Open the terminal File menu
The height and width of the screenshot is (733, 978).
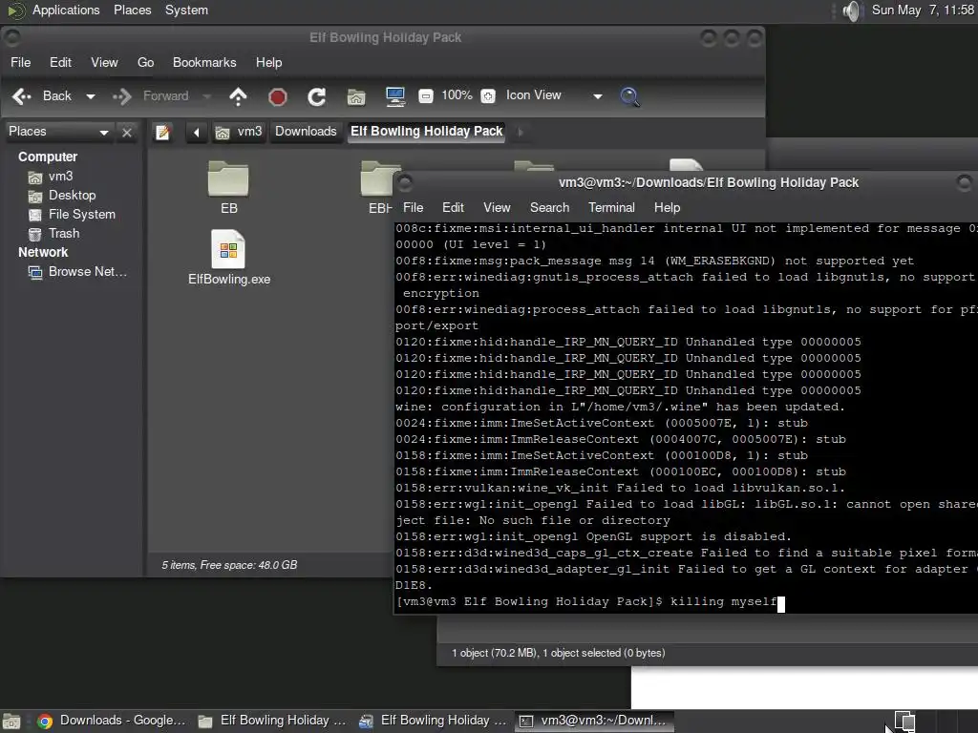(x=413, y=207)
